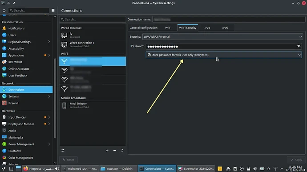This screenshot has height=172, width=307.
Task: Switch to Konsole zsh taskbar window
Action: [x=80, y=169]
